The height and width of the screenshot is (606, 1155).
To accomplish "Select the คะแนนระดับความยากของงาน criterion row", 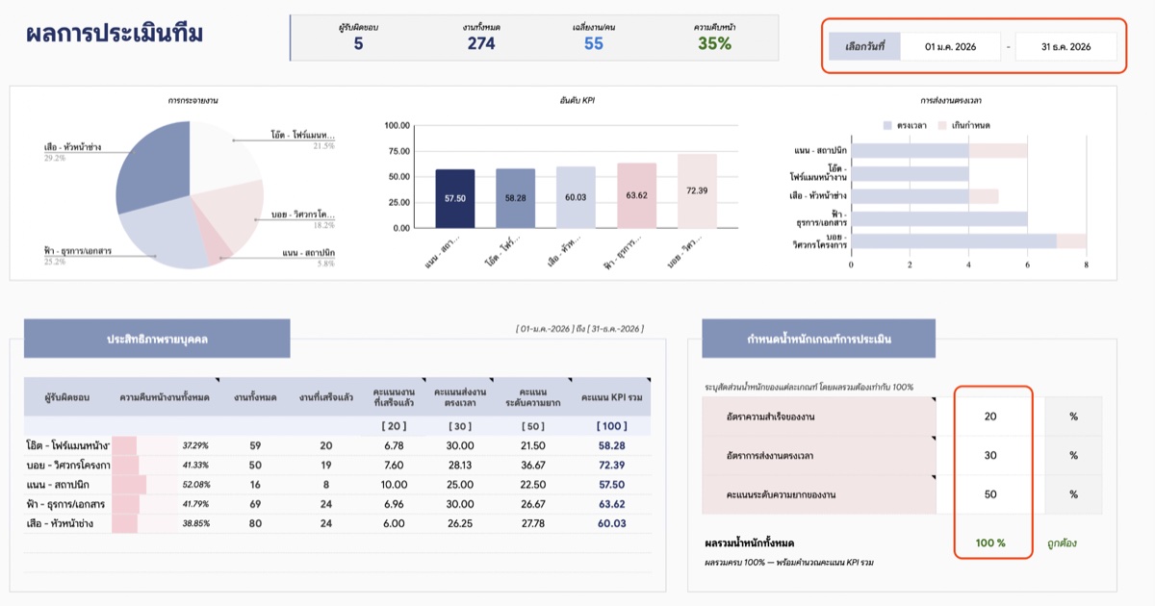I will 819,493.
